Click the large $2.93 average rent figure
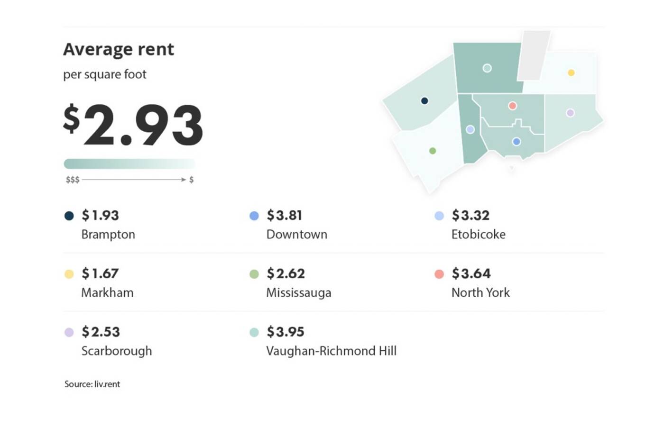Screen dimensions: 664x436 click(133, 125)
